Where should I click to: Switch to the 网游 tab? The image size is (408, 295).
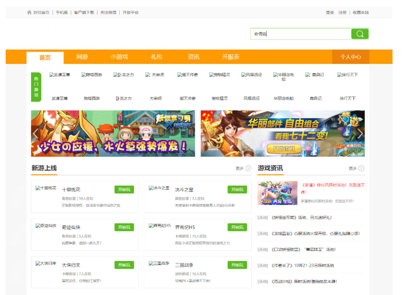click(x=82, y=57)
